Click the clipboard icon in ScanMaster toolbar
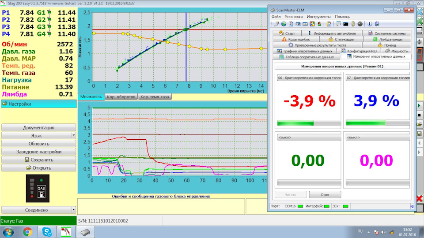424x238 pixels. tap(329, 24)
